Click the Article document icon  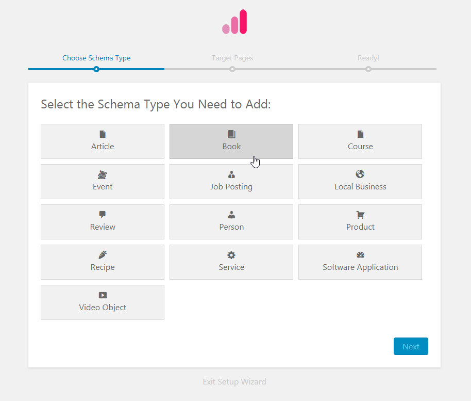coord(103,134)
